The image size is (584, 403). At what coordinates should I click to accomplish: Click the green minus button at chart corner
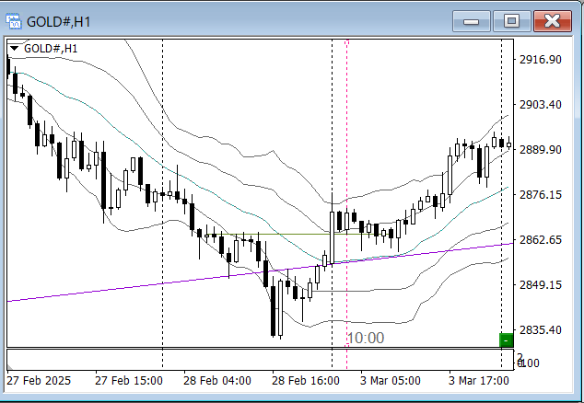pyautogui.click(x=506, y=340)
